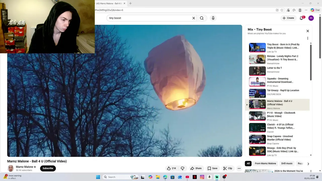The image size is (322, 181).
Task: Filter by Drill music chip
Action: [x=287, y=163]
